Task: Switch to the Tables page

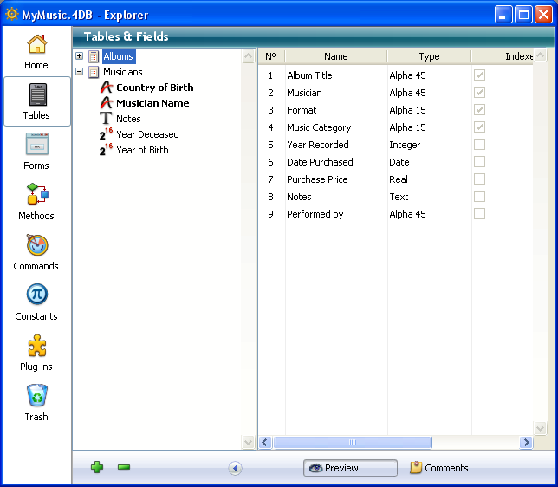Action: click(36, 101)
